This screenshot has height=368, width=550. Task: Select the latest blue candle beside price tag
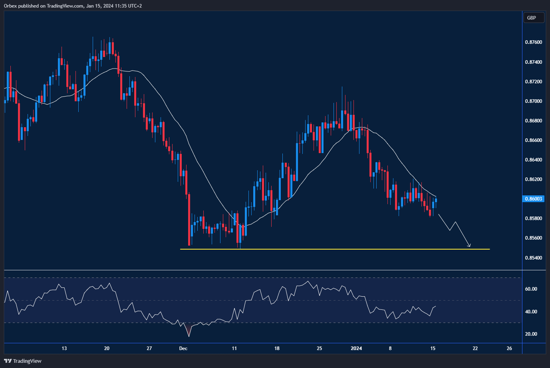(x=436, y=200)
